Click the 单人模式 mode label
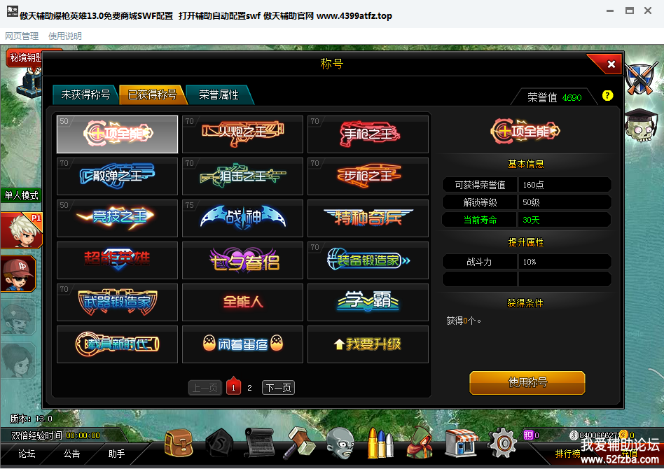The image size is (664, 469). coord(21,195)
